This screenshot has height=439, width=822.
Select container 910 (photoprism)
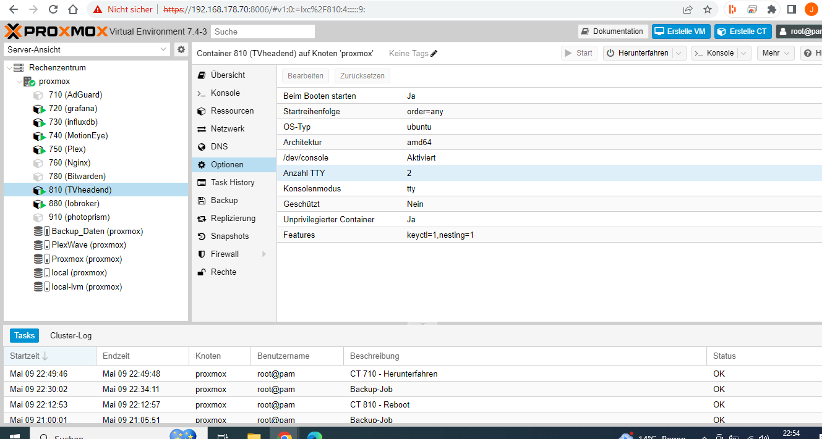[x=79, y=217]
